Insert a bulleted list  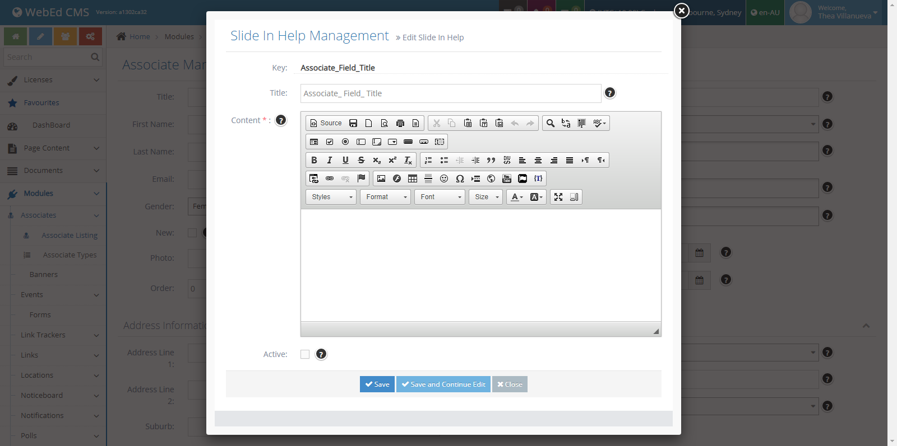(444, 160)
